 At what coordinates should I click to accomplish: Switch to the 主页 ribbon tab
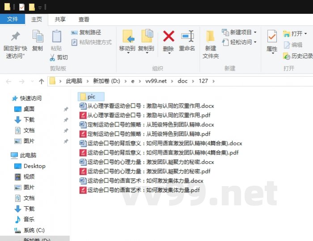[37, 20]
